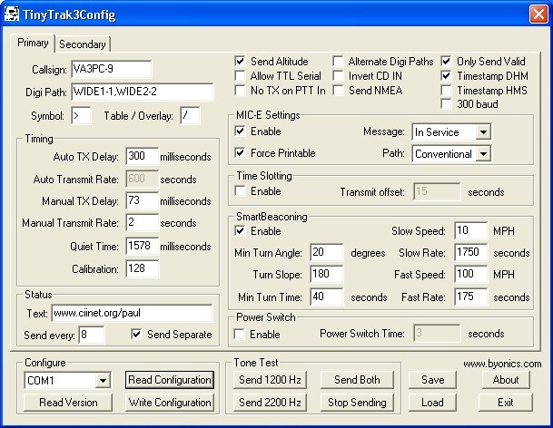Click the Manual TX Delay field

[x=143, y=200]
